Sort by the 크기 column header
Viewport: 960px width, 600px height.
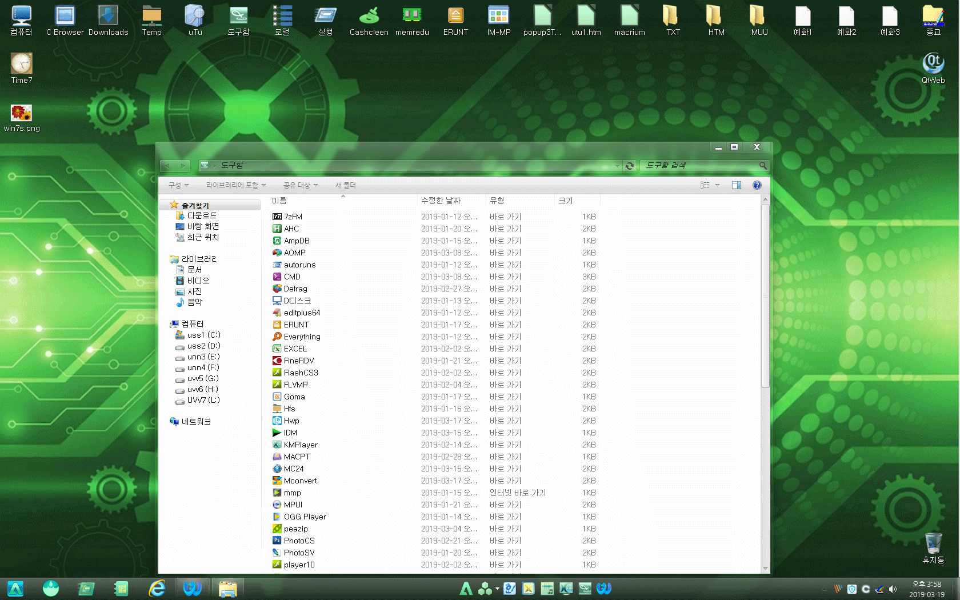coord(578,201)
